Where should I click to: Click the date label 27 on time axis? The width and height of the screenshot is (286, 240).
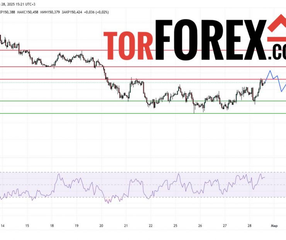tap(225, 226)
